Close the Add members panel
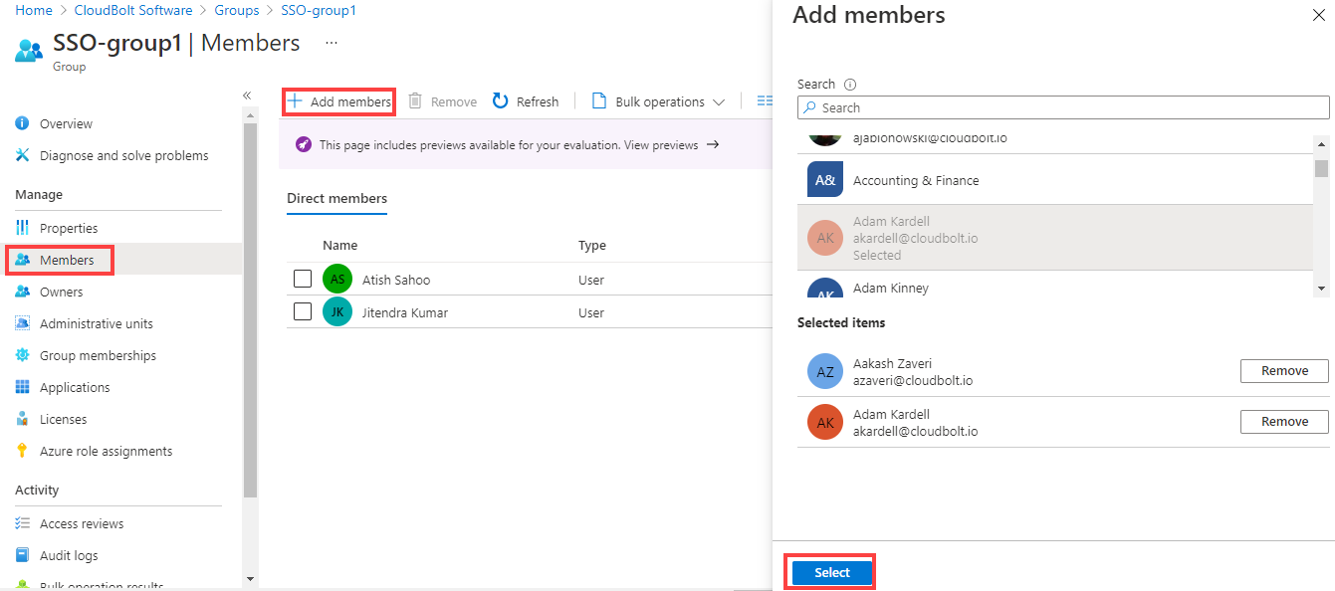 [x=1319, y=15]
